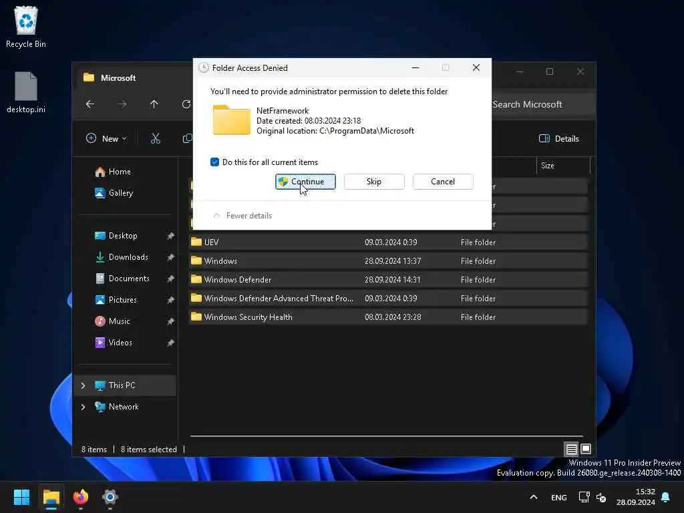Click the pin icon beside Documents
Viewport: 684px width, 513px height.
click(170, 279)
